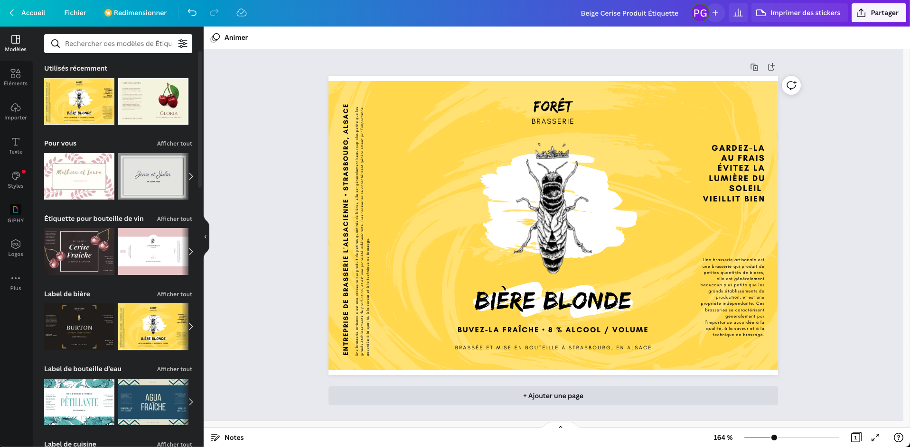
Task: Click Afficher tout for Label de bière
Action: [x=175, y=294]
